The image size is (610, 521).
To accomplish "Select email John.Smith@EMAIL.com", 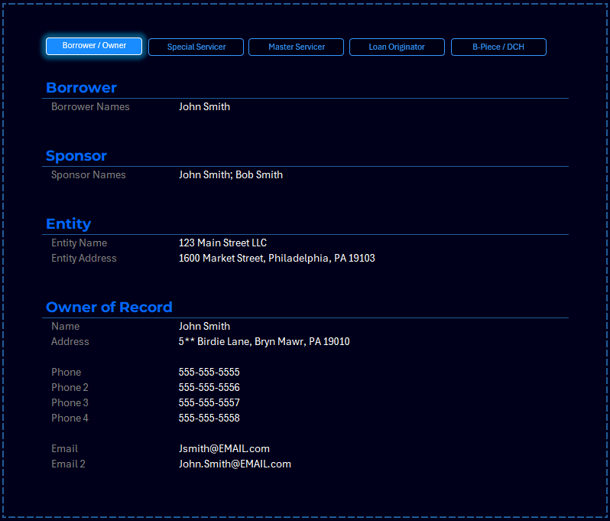I will (235, 464).
